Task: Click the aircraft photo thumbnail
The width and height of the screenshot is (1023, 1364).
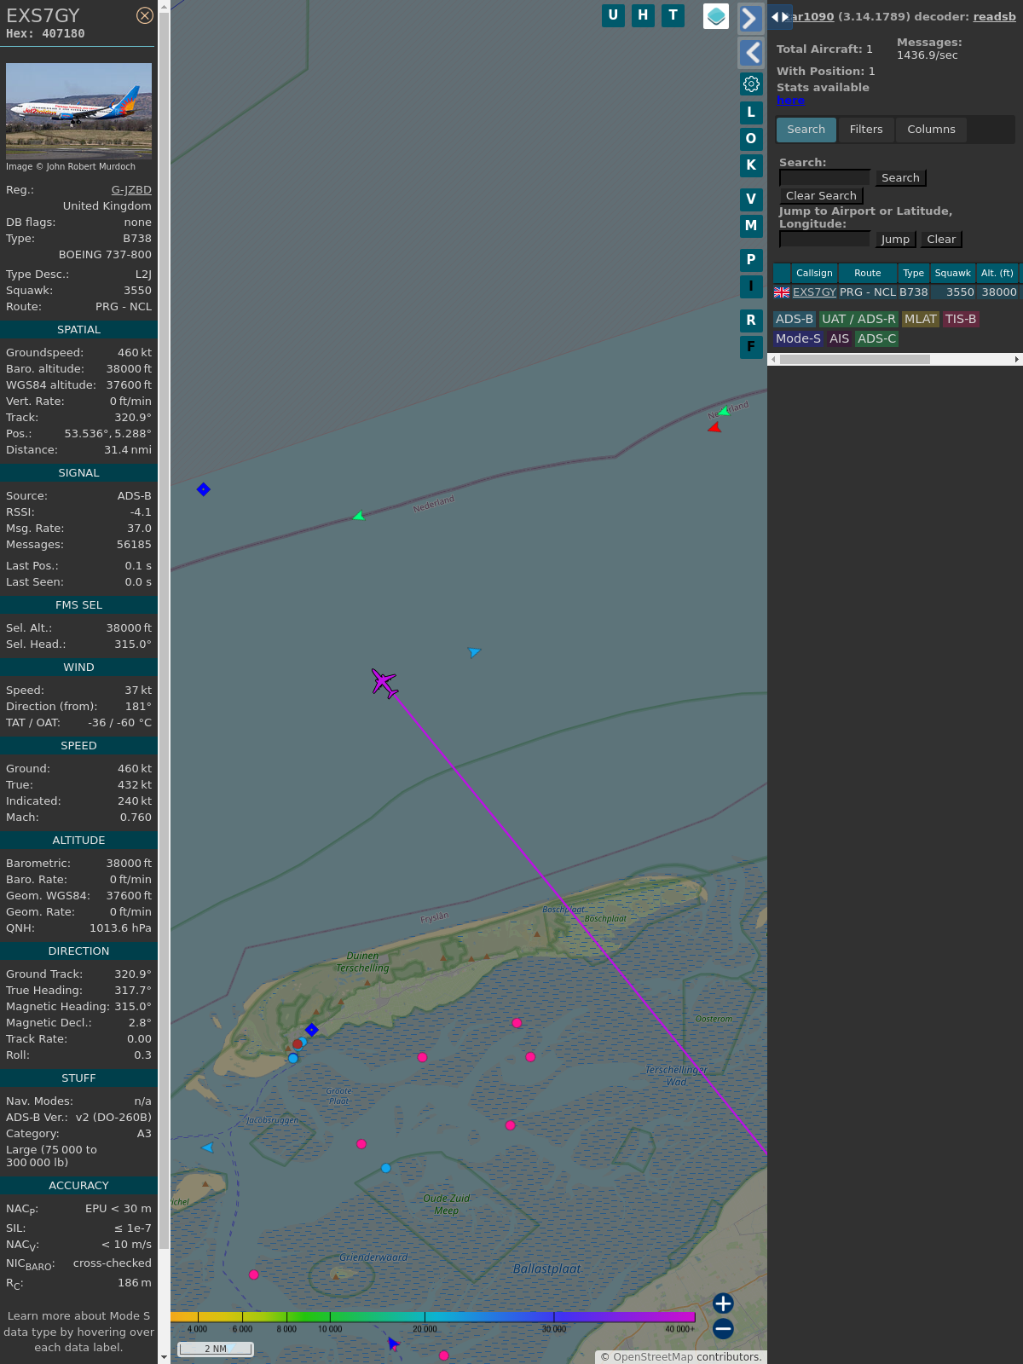Action: click(x=78, y=111)
